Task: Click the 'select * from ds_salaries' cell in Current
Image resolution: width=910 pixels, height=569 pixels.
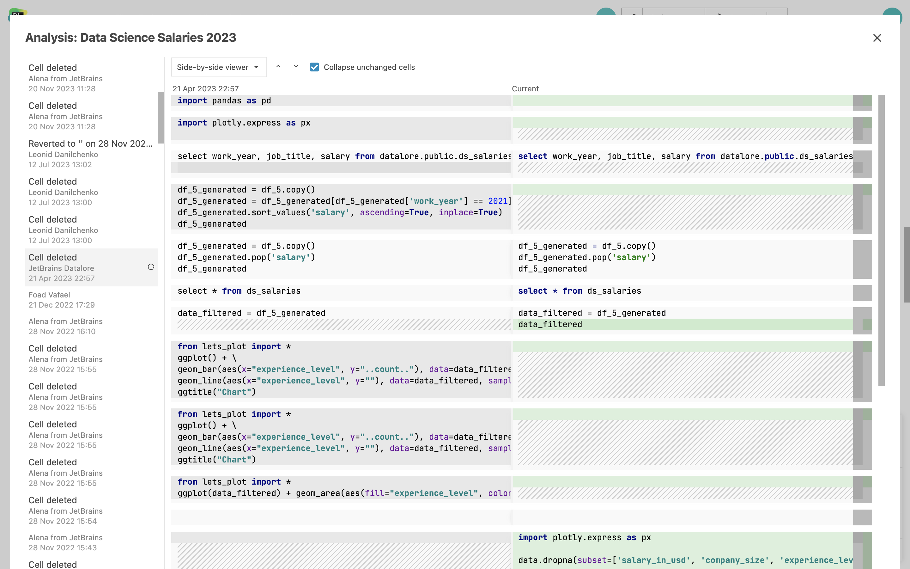Action: [x=579, y=291]
